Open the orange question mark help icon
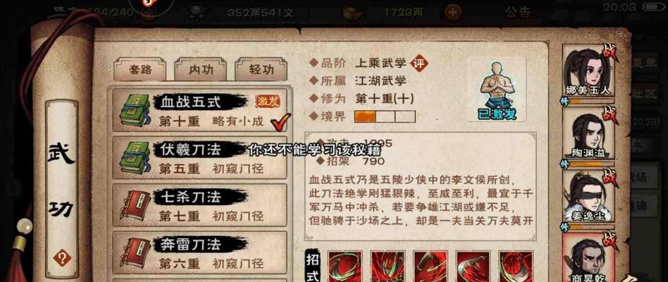Viewport: 668px width, 282px height. pos(62,258)
